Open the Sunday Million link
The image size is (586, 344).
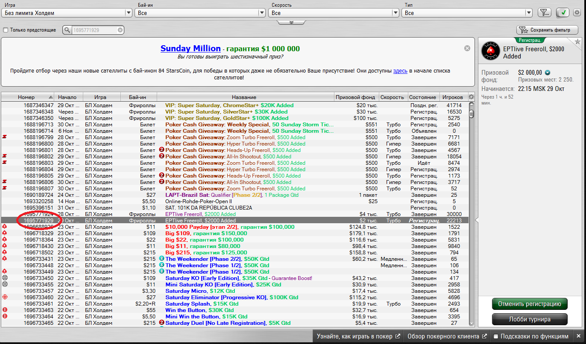tap(190, 49)
